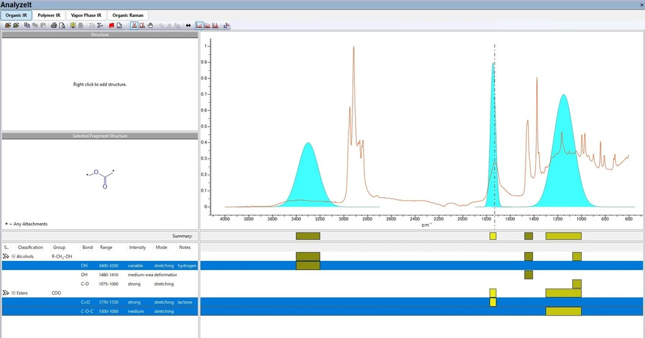Switch to the Polymer IR tab

point(50,14)
